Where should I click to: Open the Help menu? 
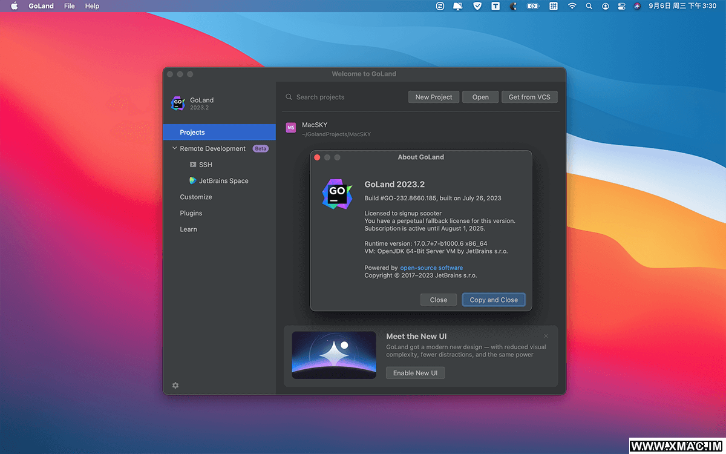pos(92,6)
